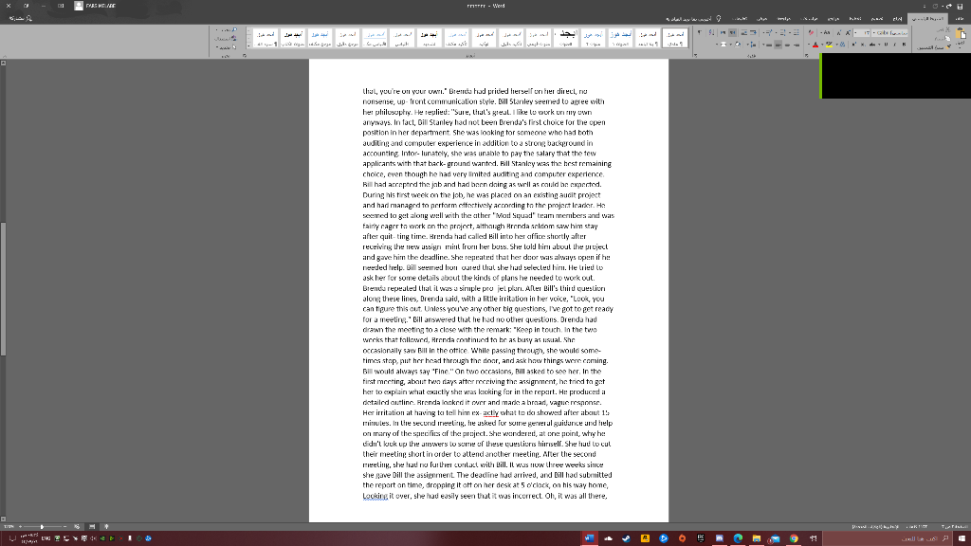Open the Paragraph dialog launcher
Viewport: 971px width, 546px height.
pyautogui.click(x=695, y=55)
